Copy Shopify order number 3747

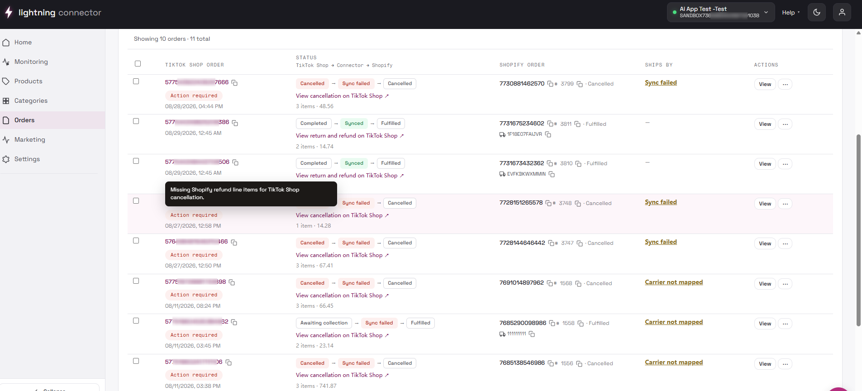(x=580, y=243)
